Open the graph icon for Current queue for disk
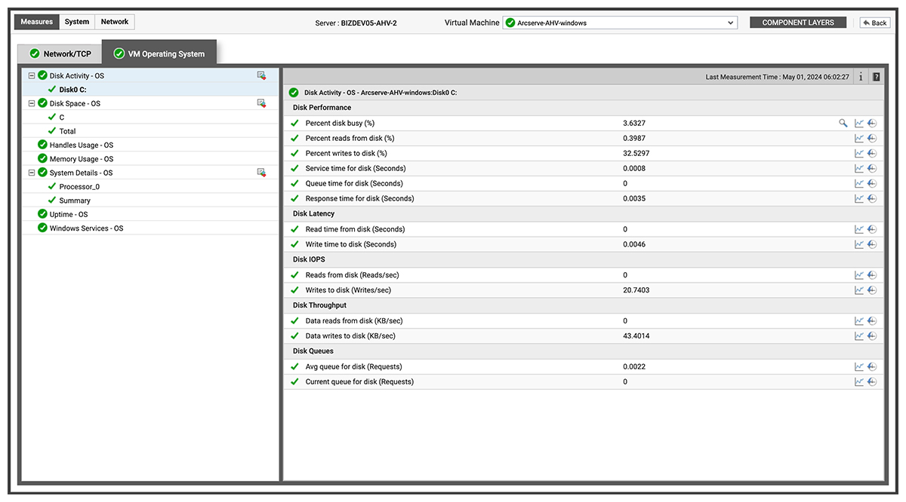 tap(859, 381)
